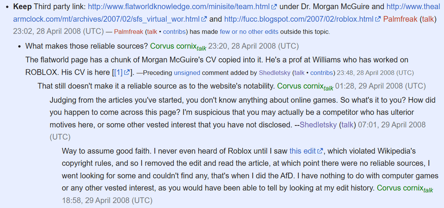Viewport: 444px width, 208px height.
Task: Open the flatworldknowledge.com team link
Action: click(179, 7)
